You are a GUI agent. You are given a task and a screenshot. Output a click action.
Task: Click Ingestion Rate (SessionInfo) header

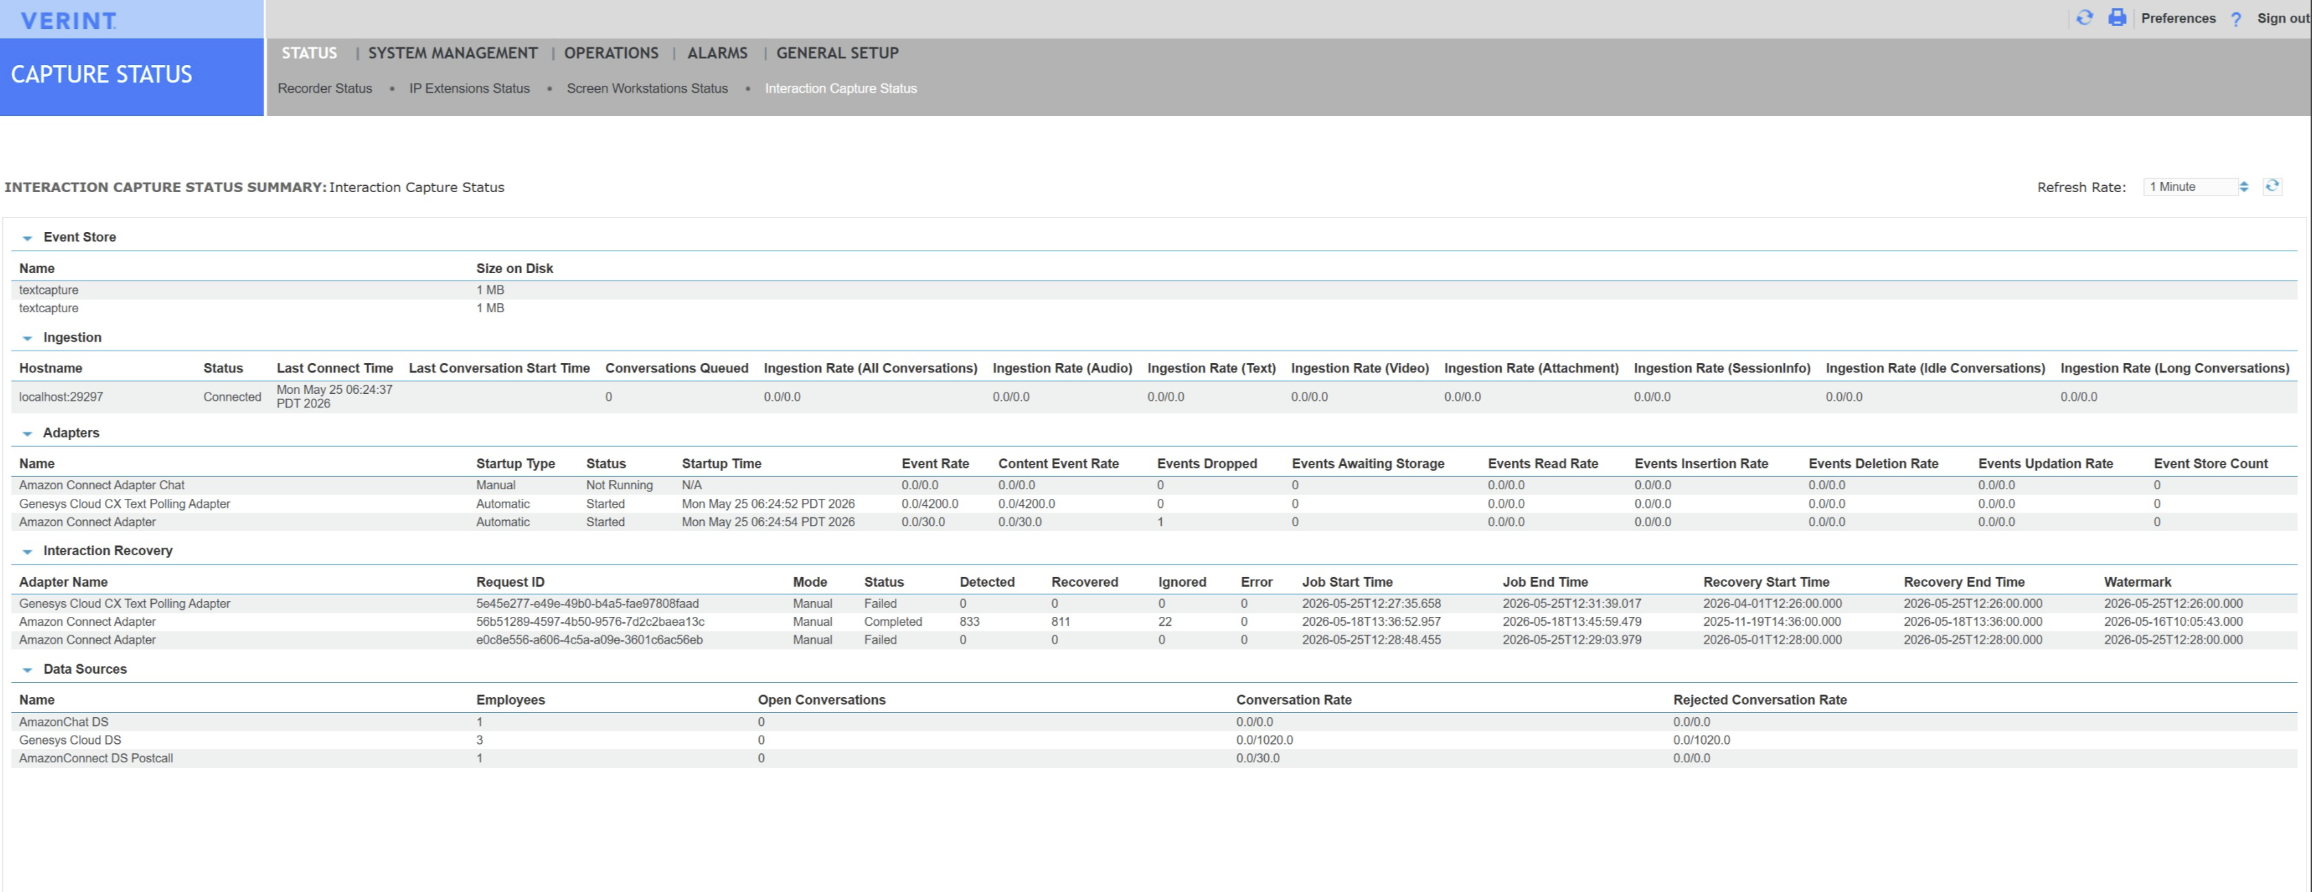point(1723,368)
